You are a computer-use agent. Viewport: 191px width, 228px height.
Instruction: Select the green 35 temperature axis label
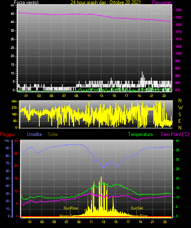click(x=177, y=150)
